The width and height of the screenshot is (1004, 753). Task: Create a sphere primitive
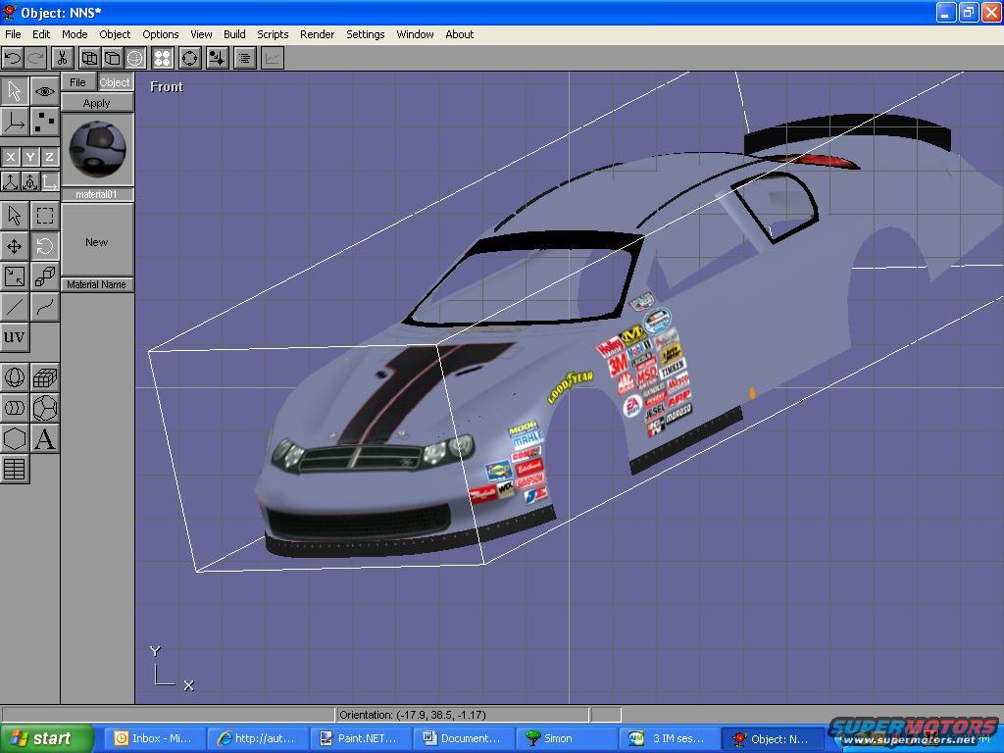[15, 377]
